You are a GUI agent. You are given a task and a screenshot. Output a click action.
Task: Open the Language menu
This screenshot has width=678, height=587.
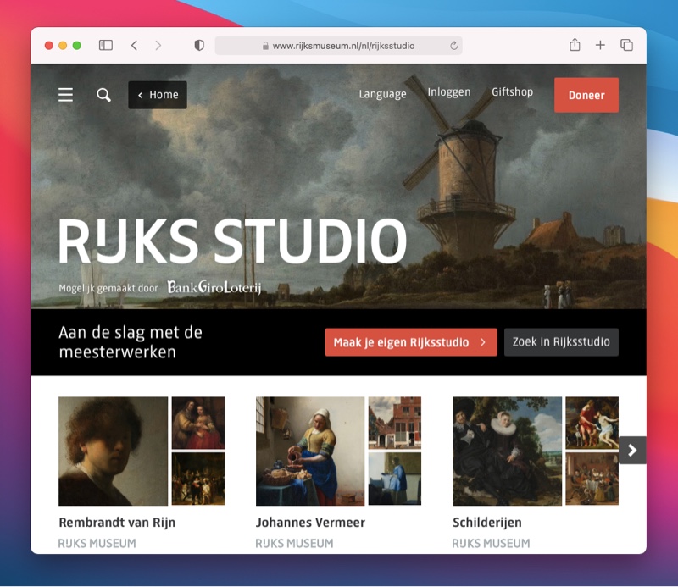383,94
